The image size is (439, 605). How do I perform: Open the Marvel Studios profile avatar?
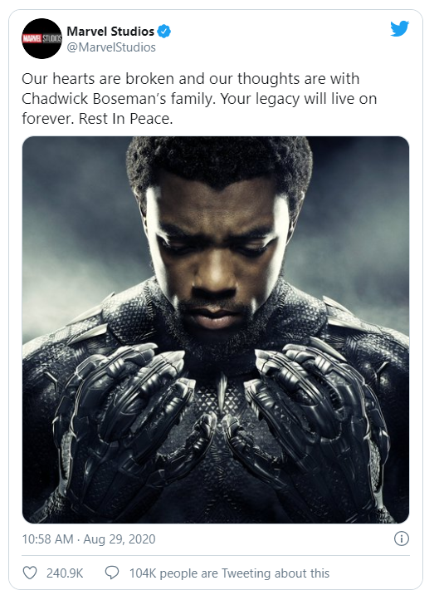point(41,38)
